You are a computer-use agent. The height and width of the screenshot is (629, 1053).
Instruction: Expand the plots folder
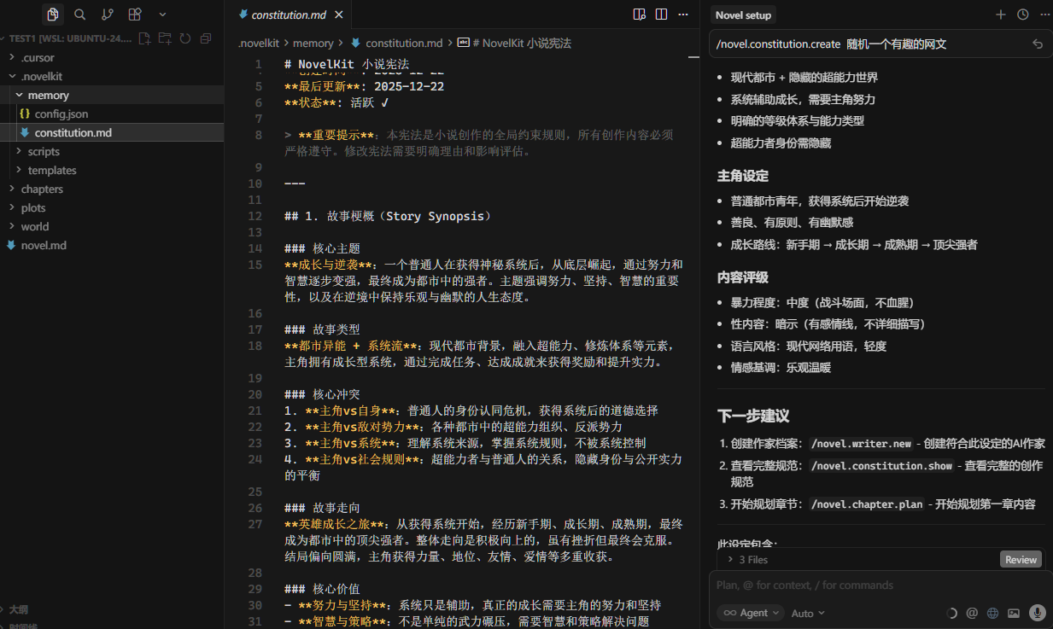point(112,208)
